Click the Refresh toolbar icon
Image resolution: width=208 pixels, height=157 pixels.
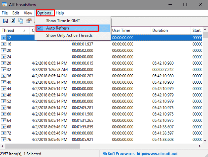(x=13, y=21)
